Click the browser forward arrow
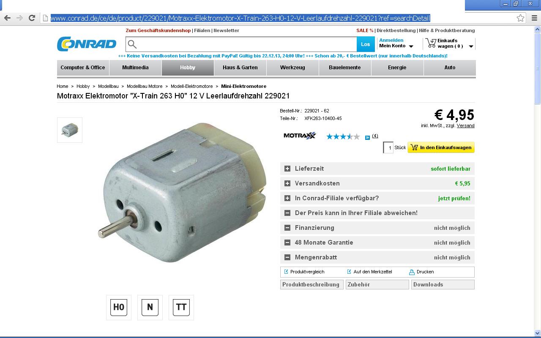 coord(19,18)
